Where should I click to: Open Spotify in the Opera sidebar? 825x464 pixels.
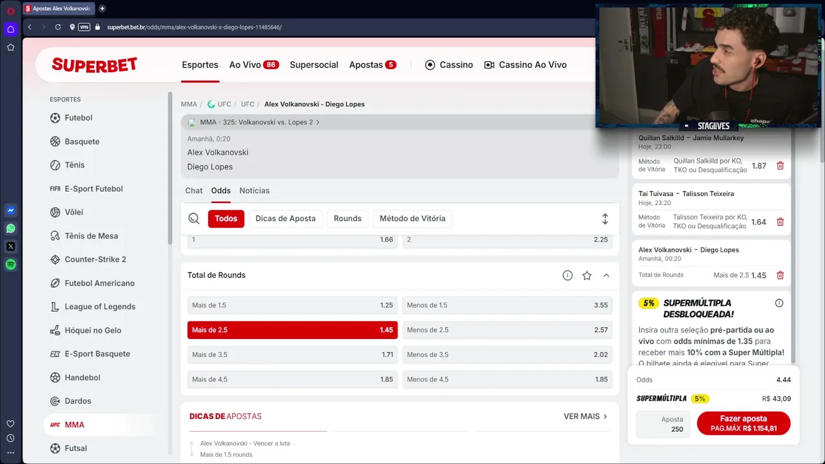pos(10,264)
